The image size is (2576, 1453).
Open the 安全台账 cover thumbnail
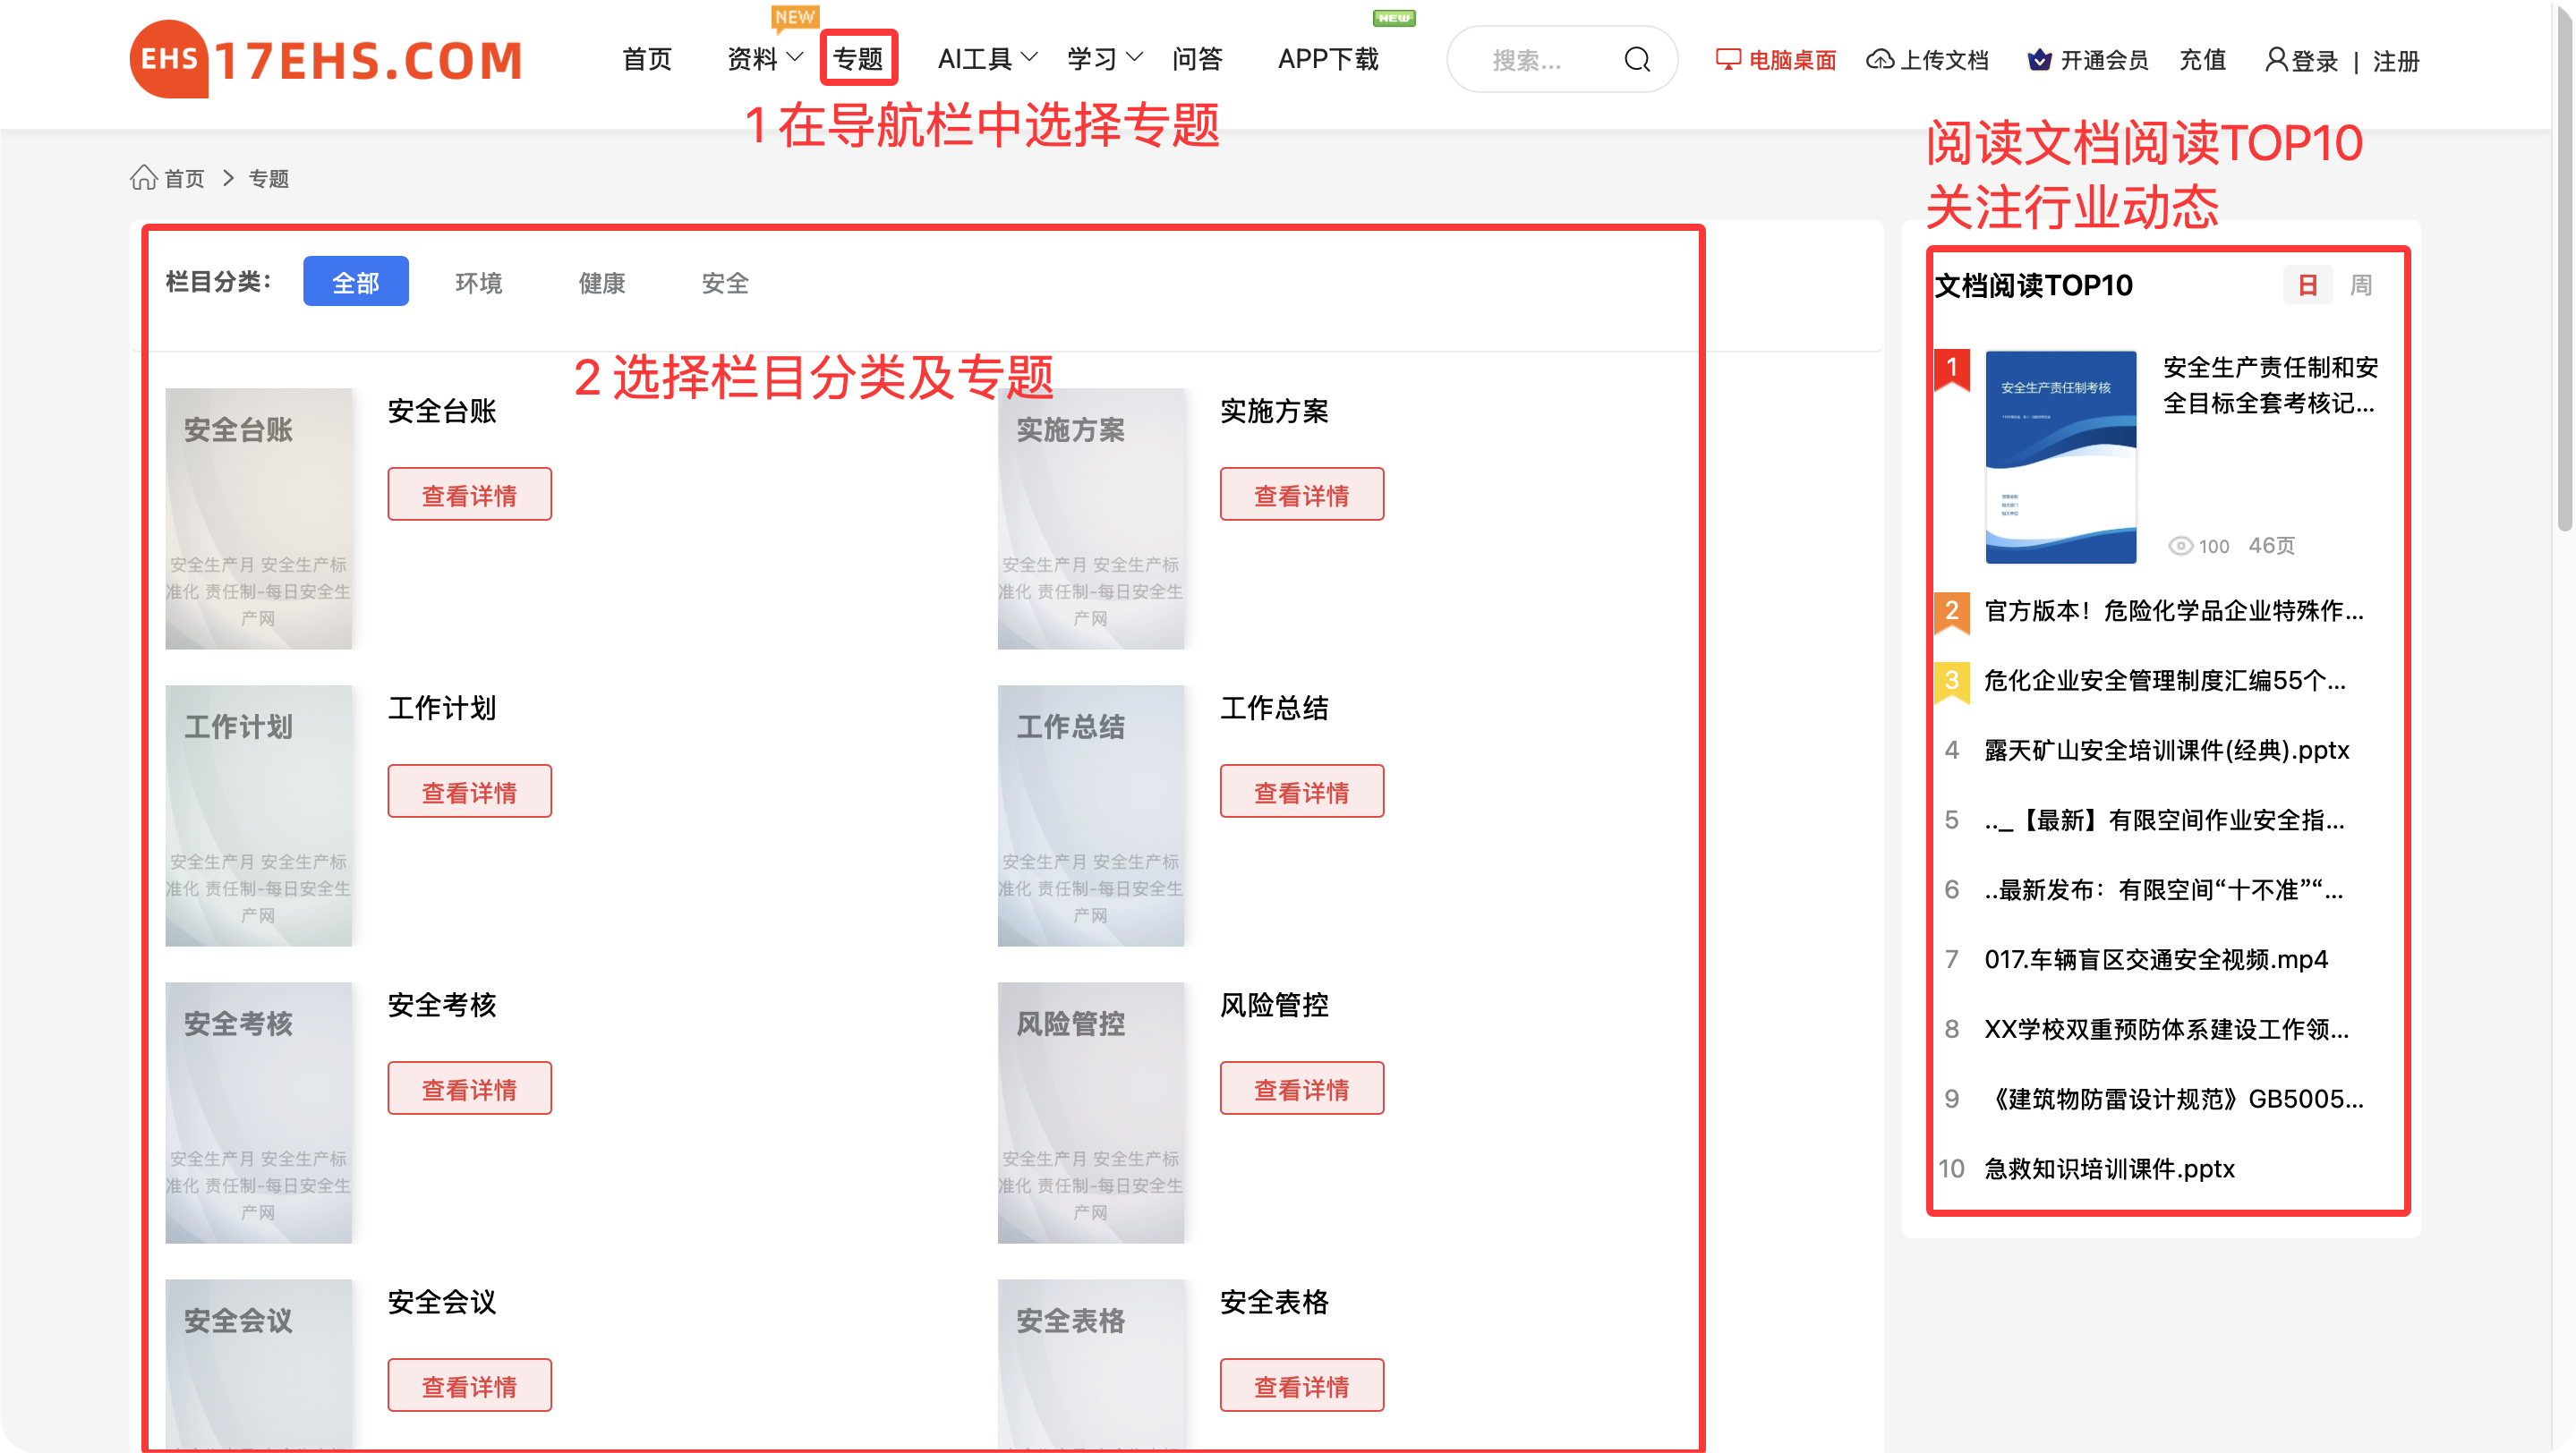point(259,519)
